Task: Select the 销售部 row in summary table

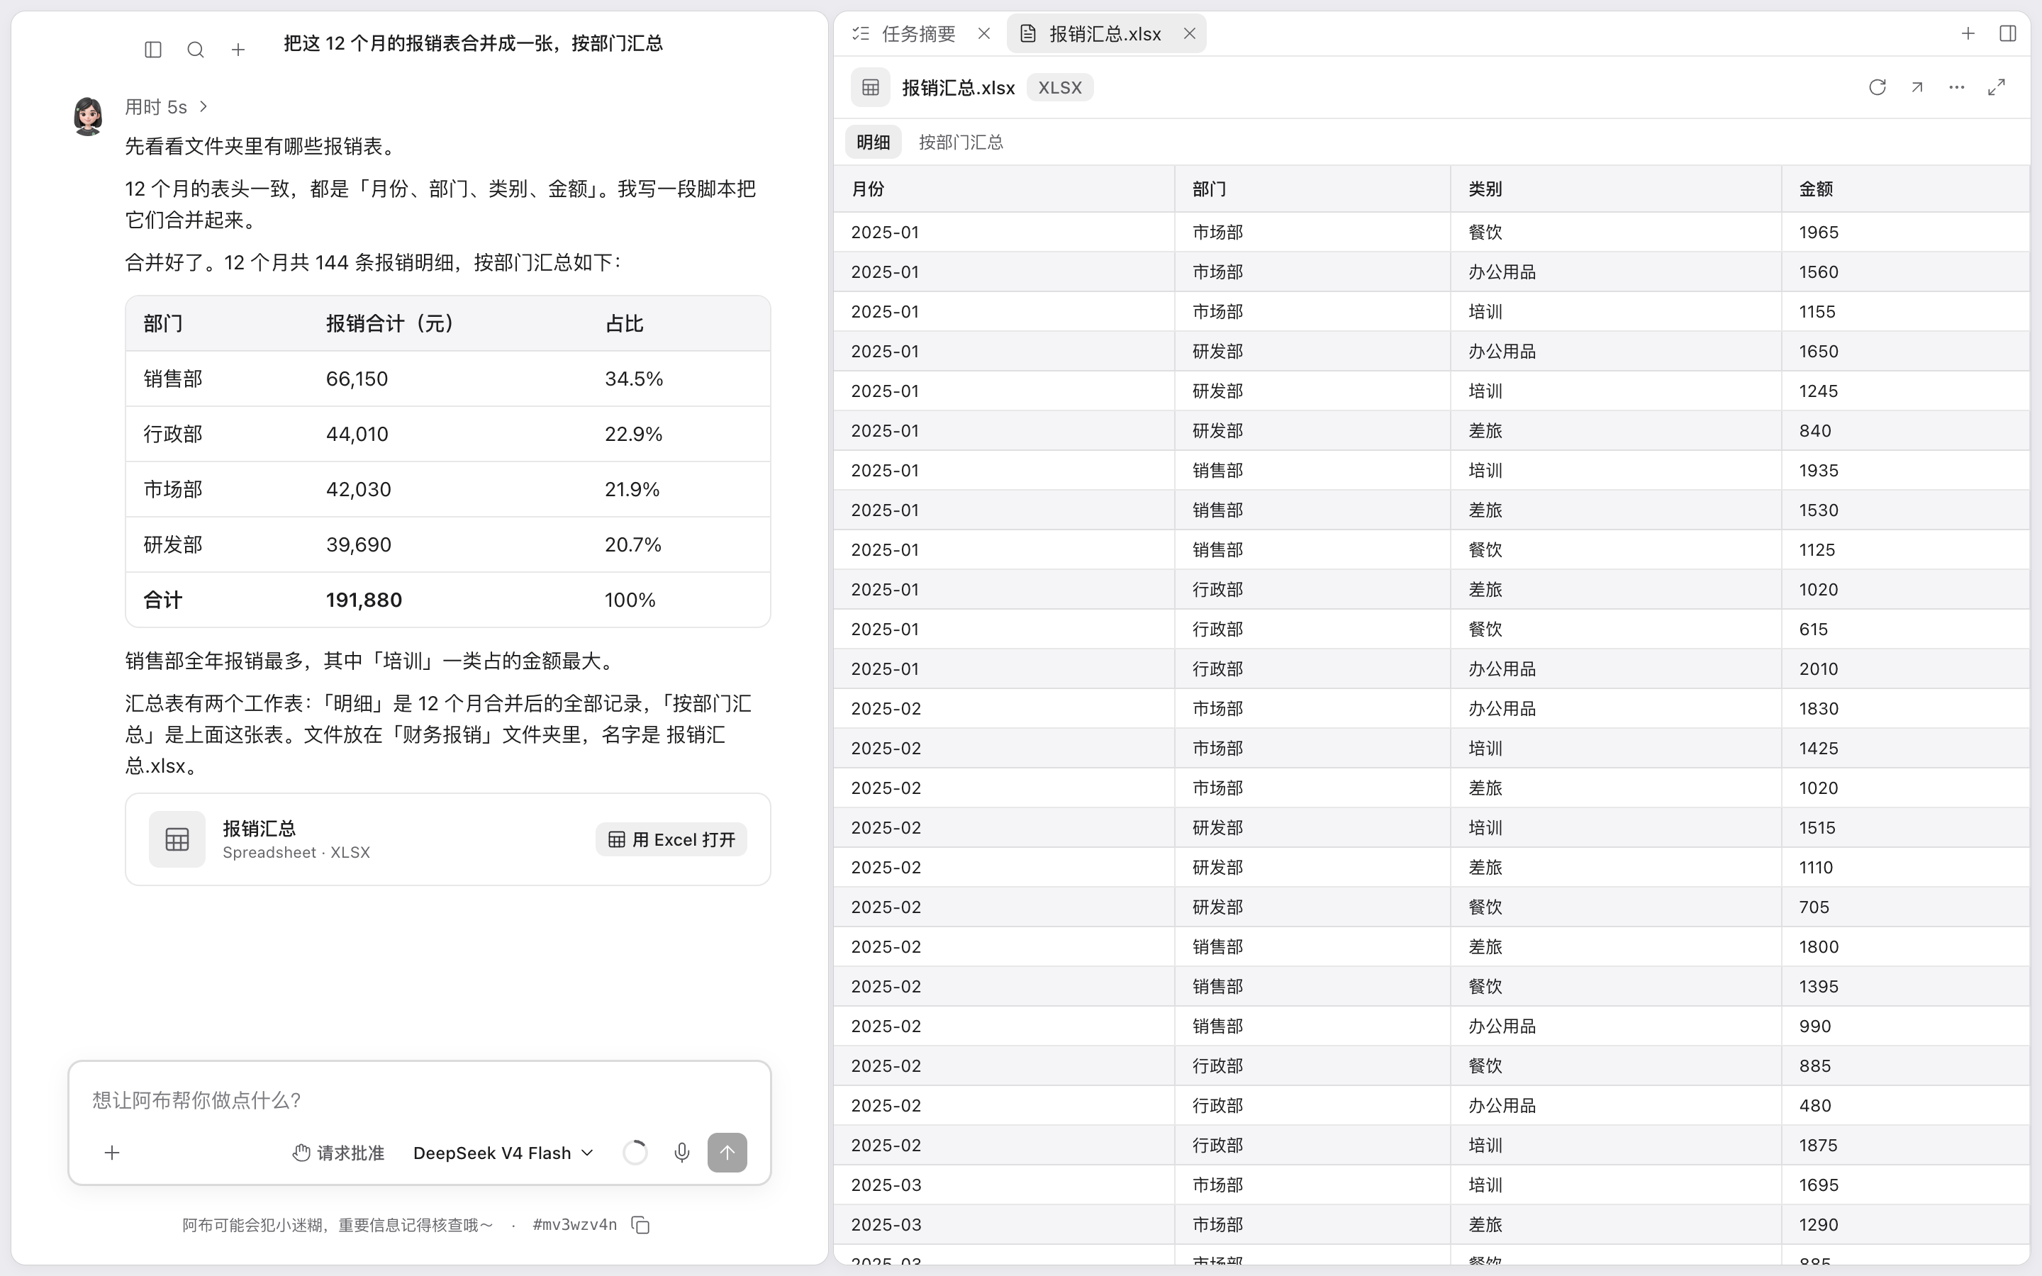Action: click(448, 379)
